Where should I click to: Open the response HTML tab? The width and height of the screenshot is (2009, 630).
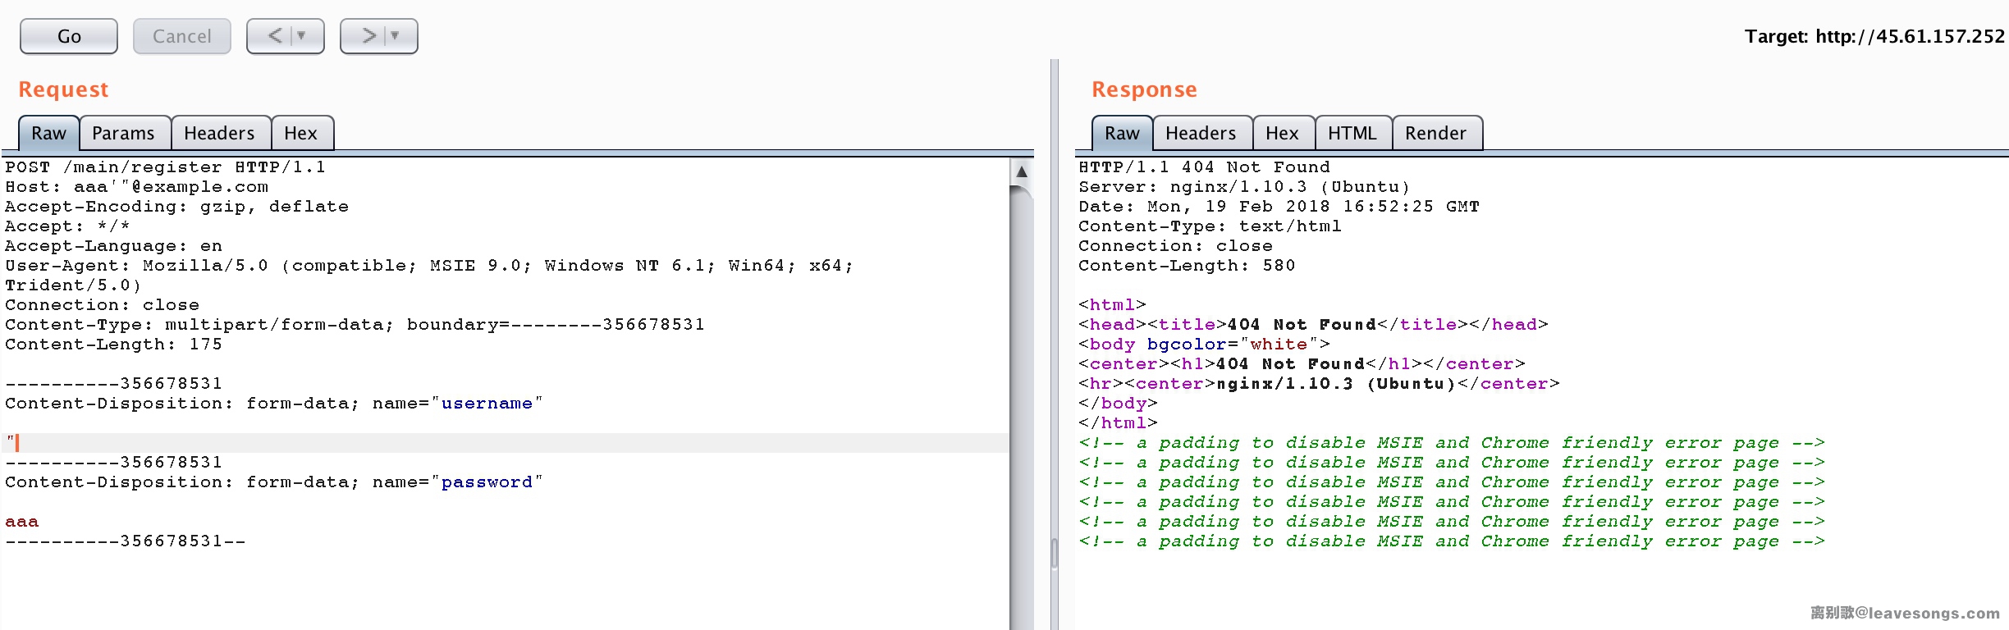[x=1352, y=133]
